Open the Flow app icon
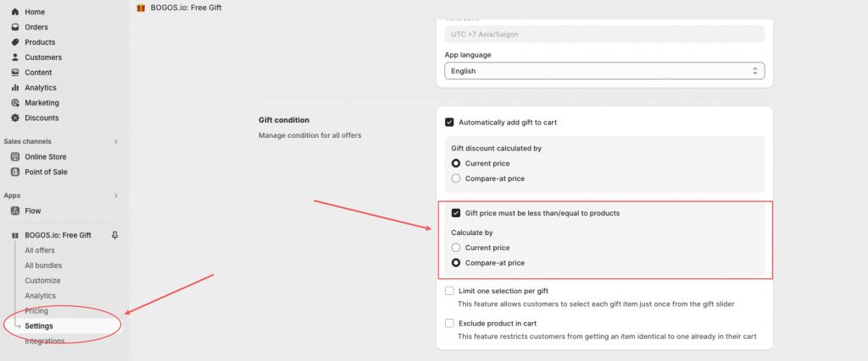Screen dimensions: 868x361 point(15,211)
